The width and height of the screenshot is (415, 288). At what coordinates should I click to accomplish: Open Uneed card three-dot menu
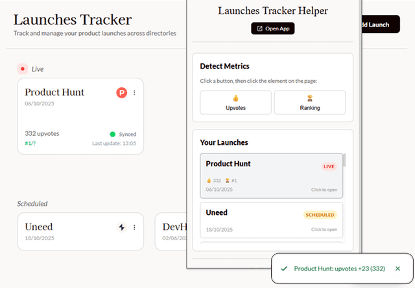[134, 228]
